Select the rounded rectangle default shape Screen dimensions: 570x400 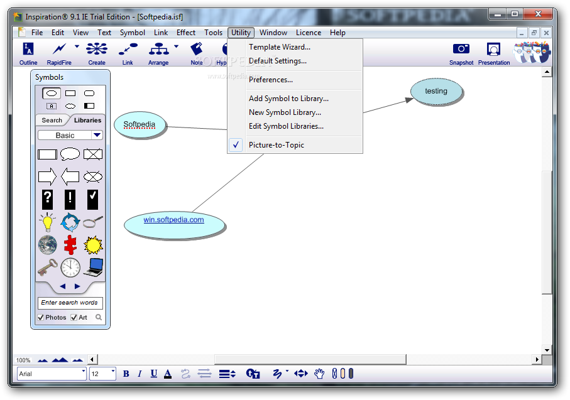[x=89, y=94]
